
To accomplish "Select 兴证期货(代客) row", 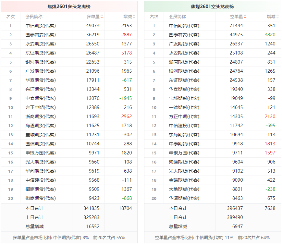I will 69,89.
